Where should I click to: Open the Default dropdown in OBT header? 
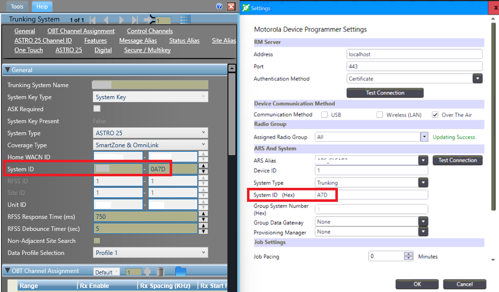106,272
